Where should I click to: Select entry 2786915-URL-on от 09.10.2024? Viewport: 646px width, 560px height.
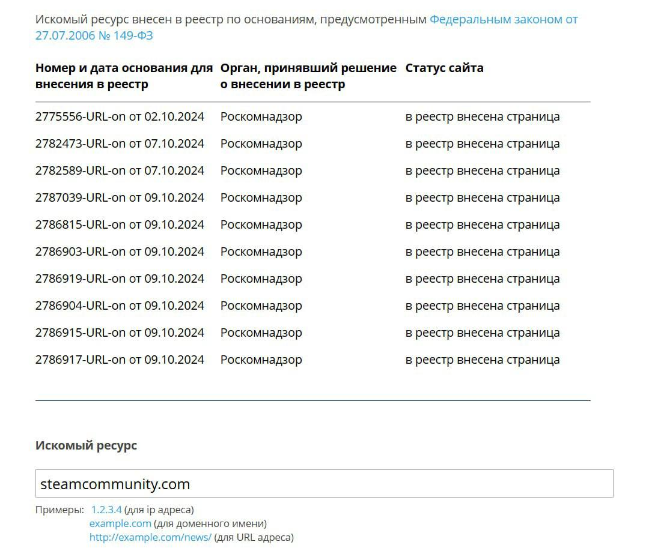(x=120, y=333)
